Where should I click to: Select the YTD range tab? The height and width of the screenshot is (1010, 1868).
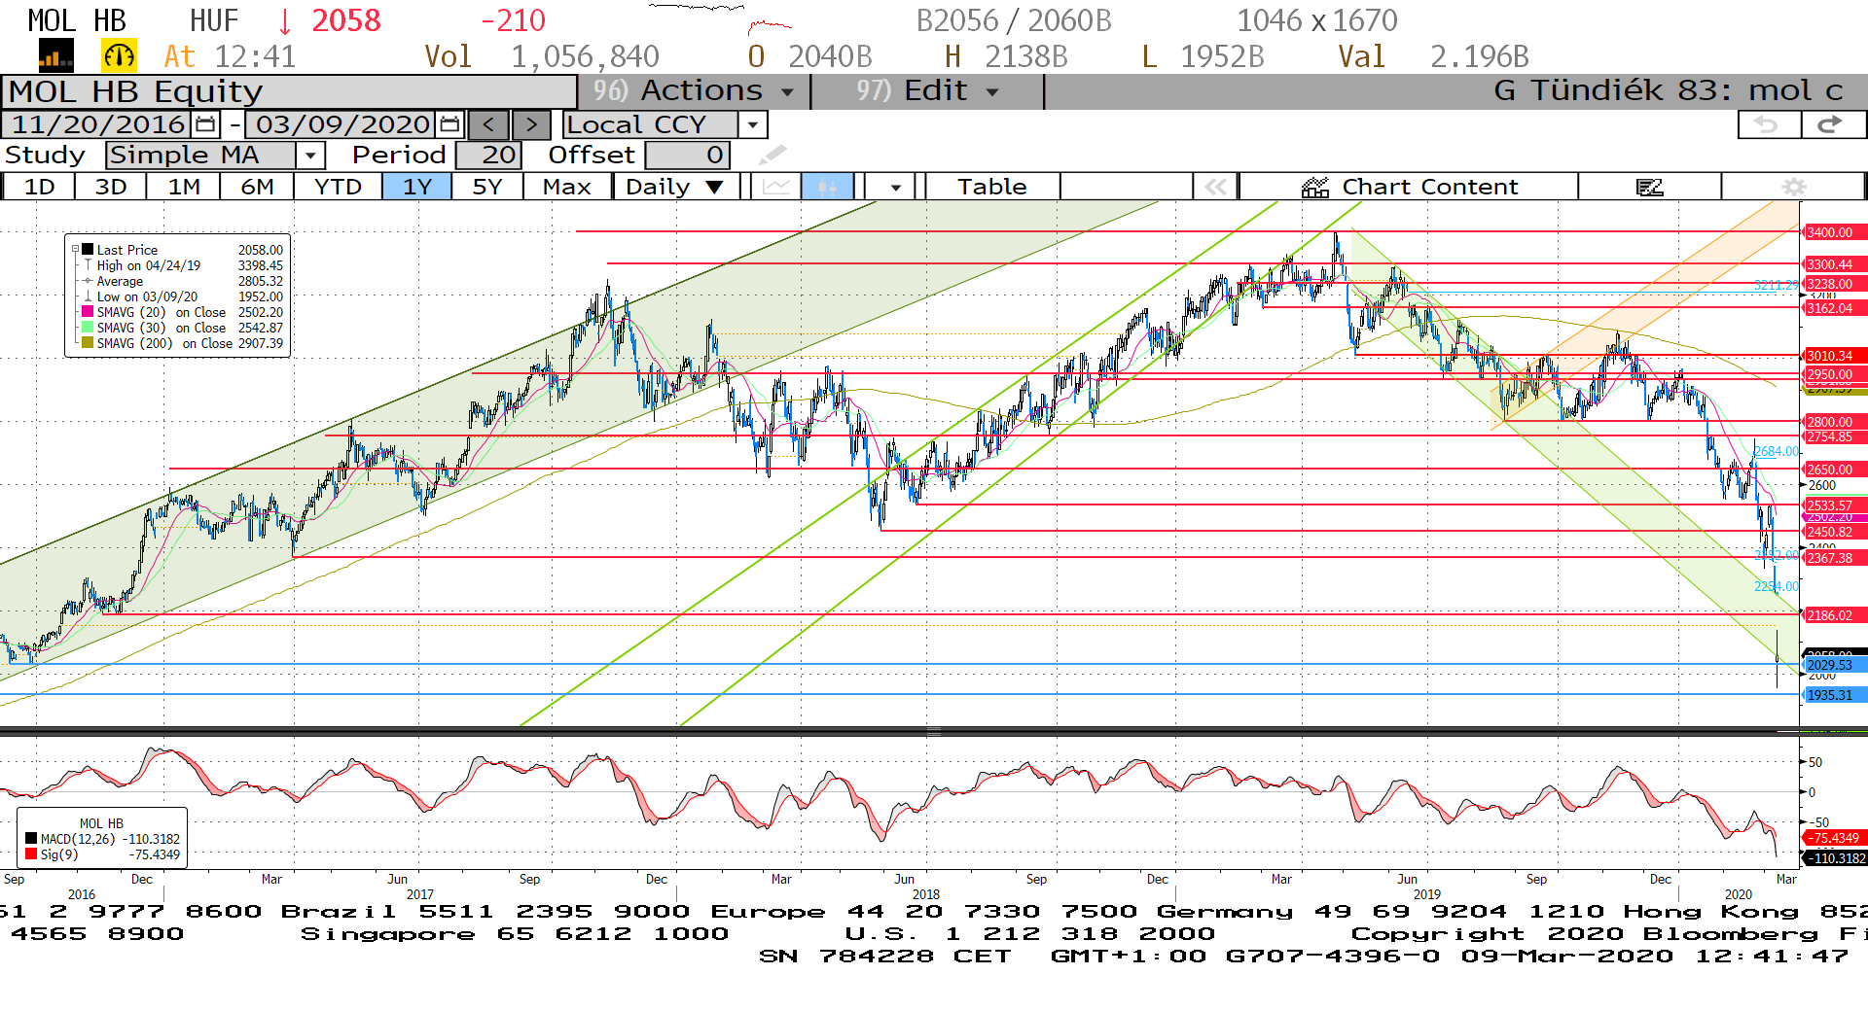338,187
